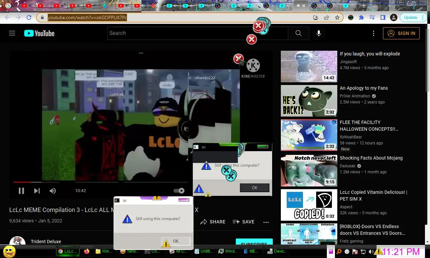Click OK in the lol dialog over the title

click(176, 241)
